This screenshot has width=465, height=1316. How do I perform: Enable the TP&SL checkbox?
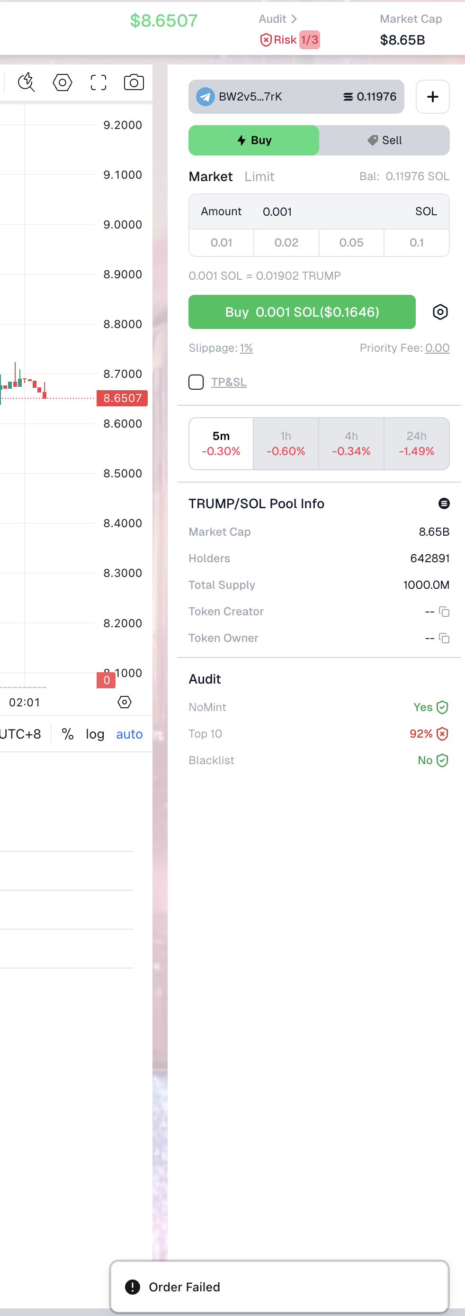tap(196, 382)
